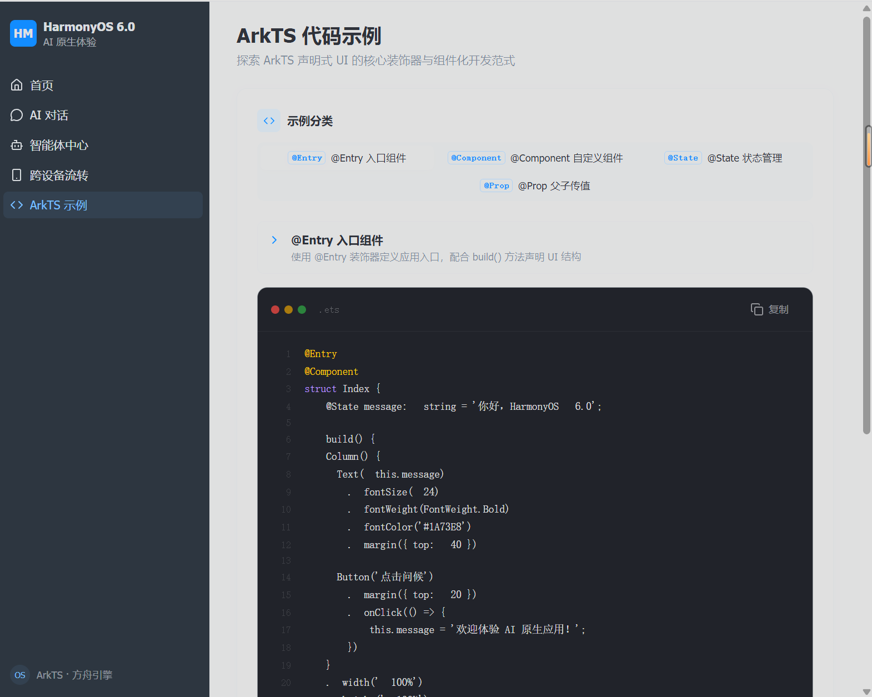The image size is (872, 697).
Task: Click the build() code line
Action: pos(350,439)
